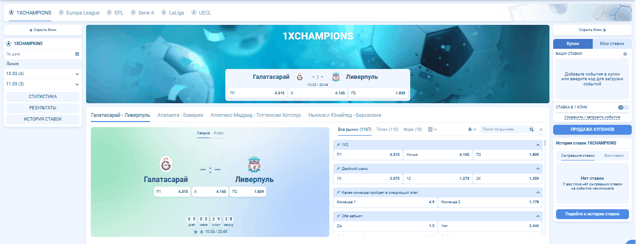
Task: Click the Galatasaray logo in the top banner
Action: 300,77
